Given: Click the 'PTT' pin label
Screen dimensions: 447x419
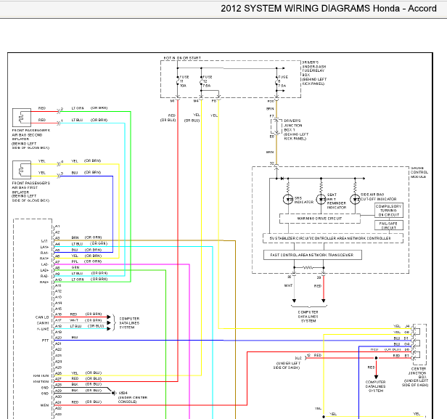Looking at the screenshot, I should (x=45, y=341).
